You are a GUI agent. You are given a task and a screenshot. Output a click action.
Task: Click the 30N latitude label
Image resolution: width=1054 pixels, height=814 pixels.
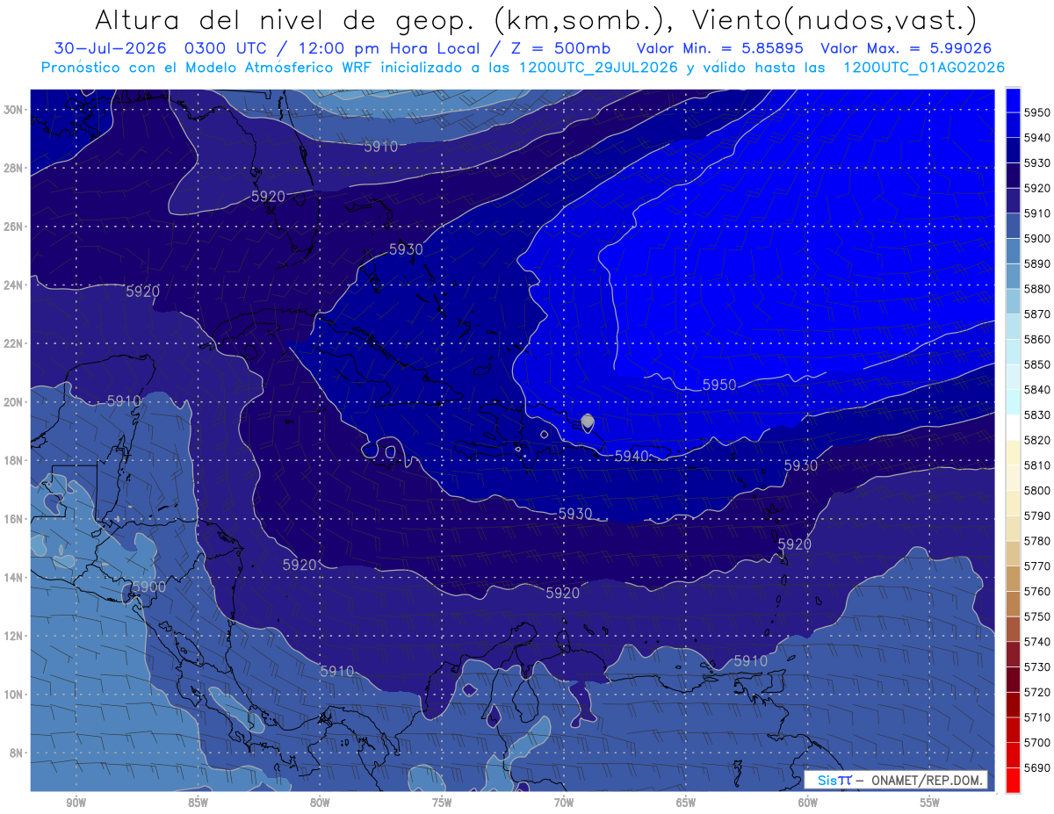pos(13,110)
